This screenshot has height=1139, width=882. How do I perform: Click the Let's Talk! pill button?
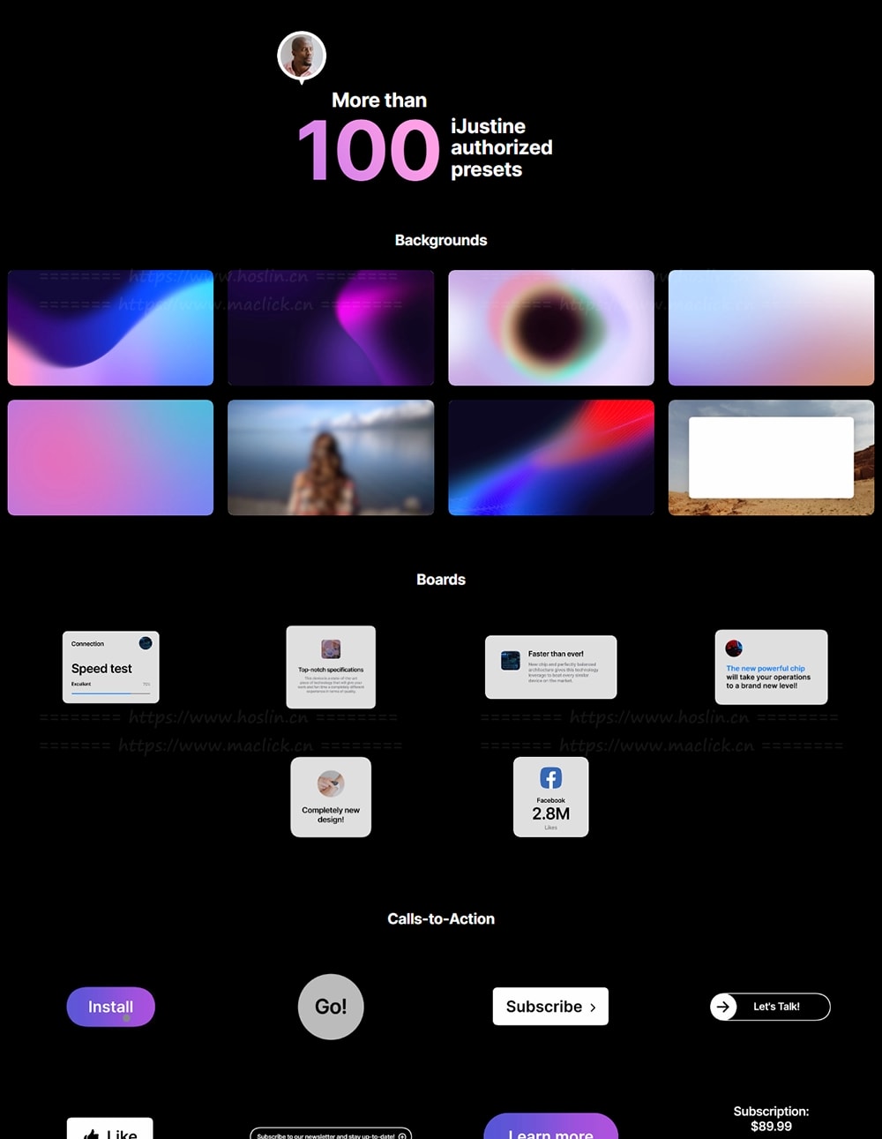coord(771,1007)
